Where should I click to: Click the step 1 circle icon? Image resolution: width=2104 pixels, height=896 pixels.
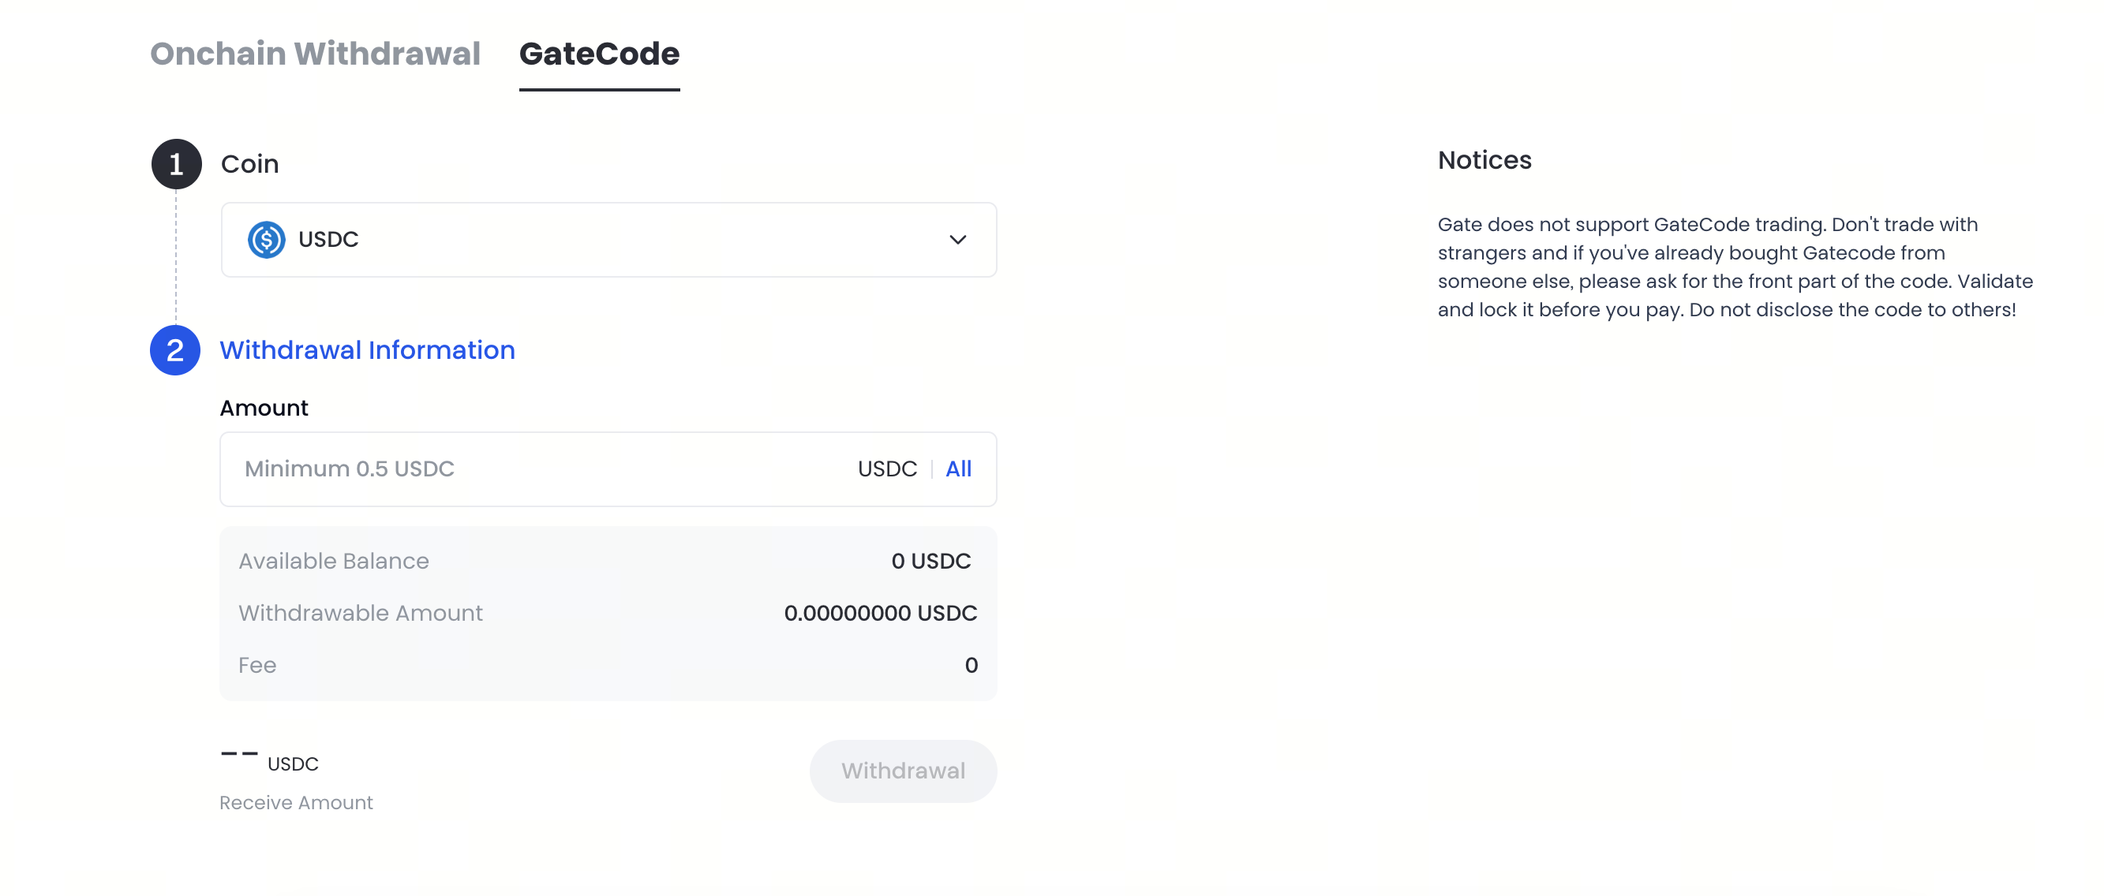tap(177, 164)
